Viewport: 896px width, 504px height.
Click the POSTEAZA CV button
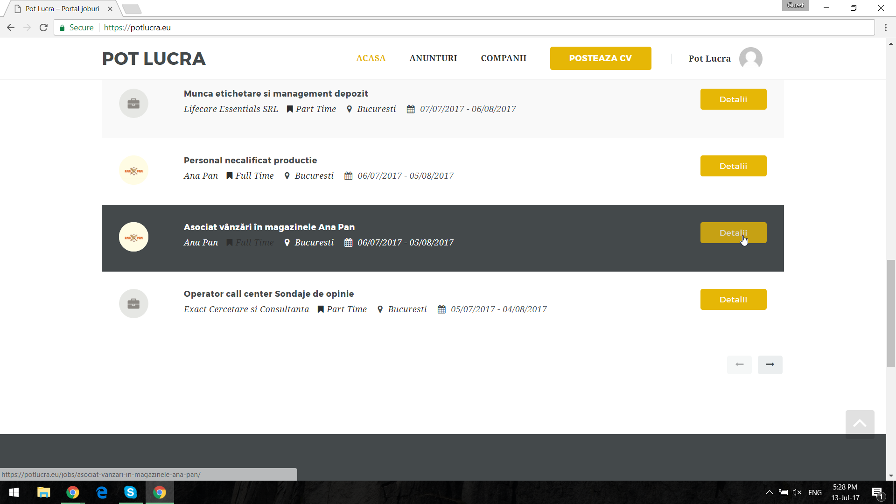(x=600, y=58)
